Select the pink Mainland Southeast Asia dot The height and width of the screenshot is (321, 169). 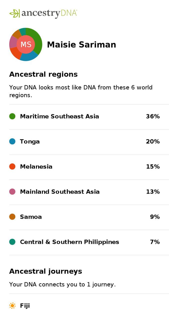12,192
